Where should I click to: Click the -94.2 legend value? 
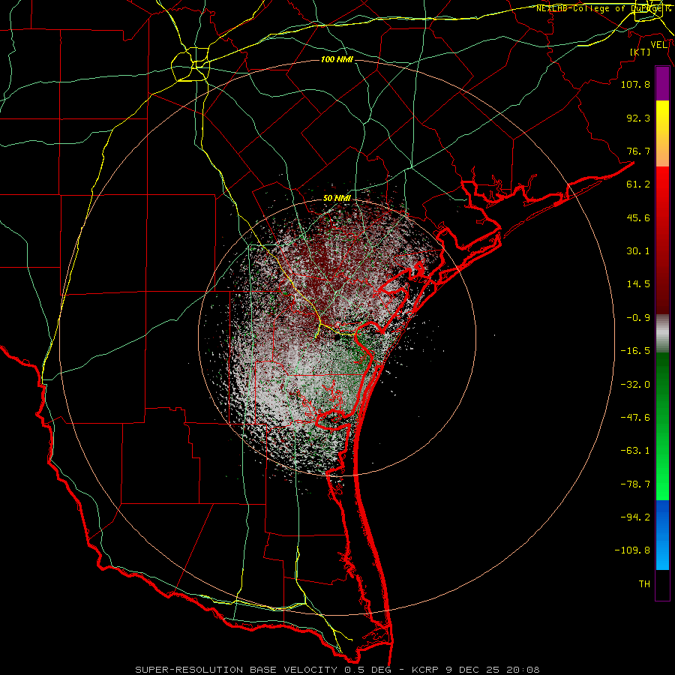pyautogui.click(x=635, y=517)
